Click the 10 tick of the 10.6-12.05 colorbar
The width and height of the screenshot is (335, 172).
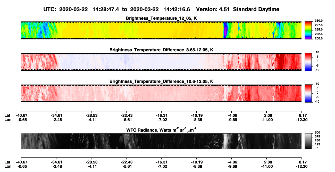pyautogui.click(x=317, y=84)
